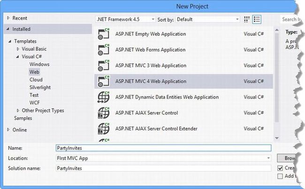Toggle the Add to source control checkbox
This screenshot has height=189, width=305.
tap(280, 176)
